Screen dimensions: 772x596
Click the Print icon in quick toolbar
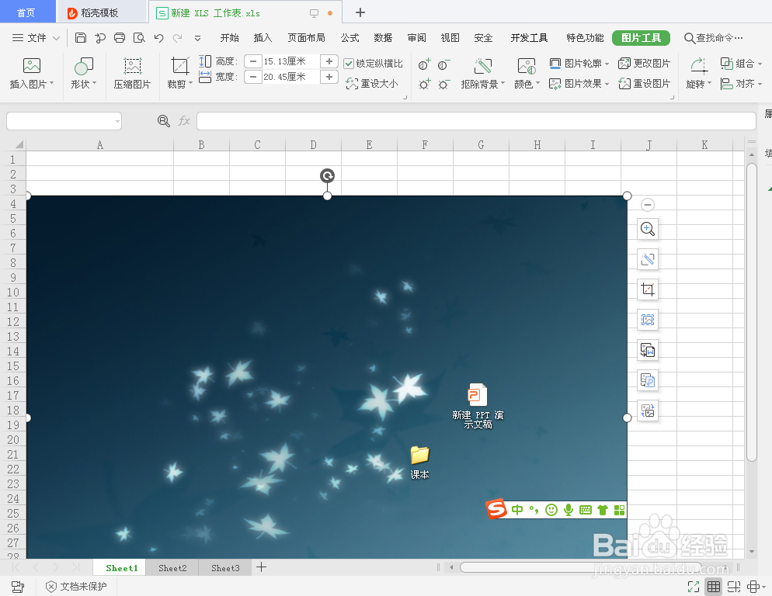(120, 38)
